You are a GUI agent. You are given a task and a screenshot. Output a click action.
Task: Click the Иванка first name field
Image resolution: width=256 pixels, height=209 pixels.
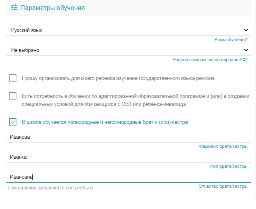pyautogui.click(x=128, y=157)
